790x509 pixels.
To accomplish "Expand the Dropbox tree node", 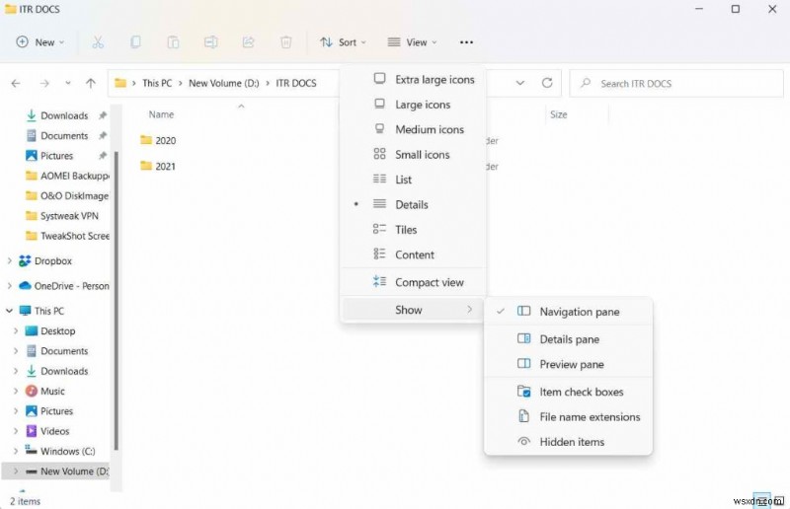I will (9, 260).
